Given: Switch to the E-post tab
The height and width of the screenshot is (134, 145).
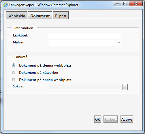Looking at the screenshot, I should click(x=61, y=15).
